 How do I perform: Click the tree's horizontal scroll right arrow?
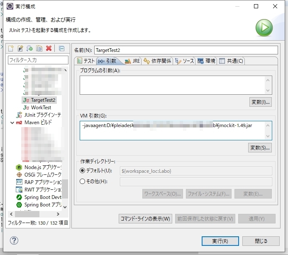[58, 214]
